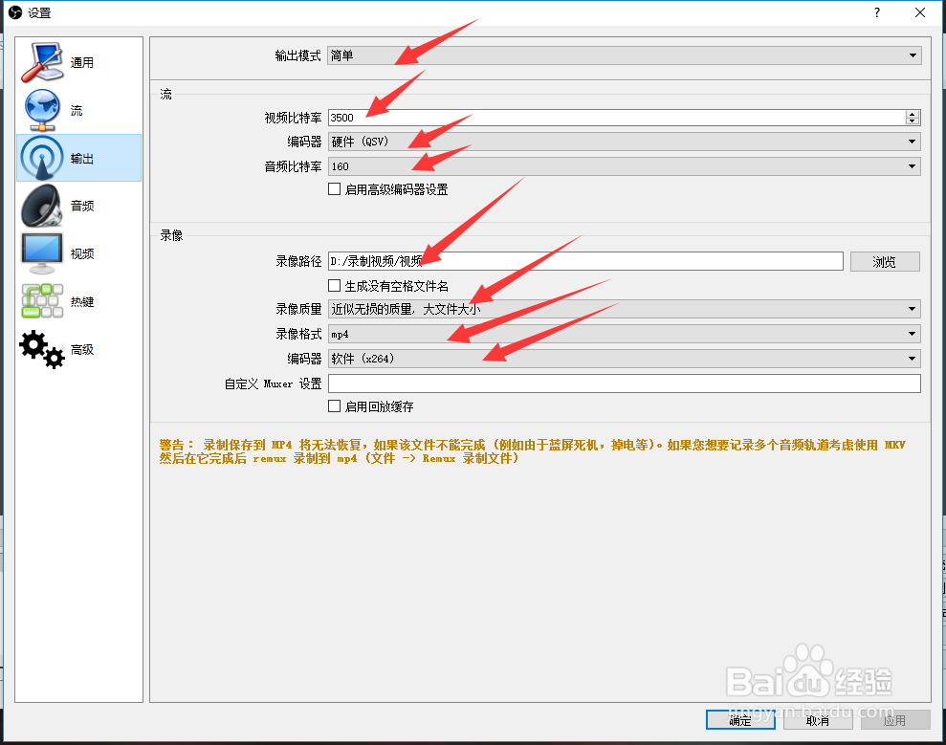Viewport: 946px width, 745px height.
Task: Open 录像格式 dropdown showing mp4
Action: tap(624, 334)
